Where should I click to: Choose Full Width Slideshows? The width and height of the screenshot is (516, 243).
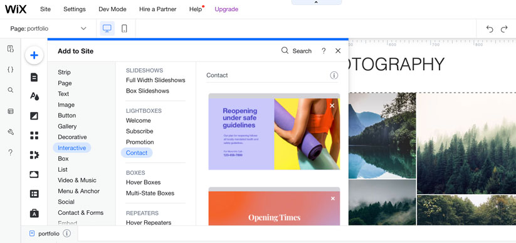(x=155, y=80)
